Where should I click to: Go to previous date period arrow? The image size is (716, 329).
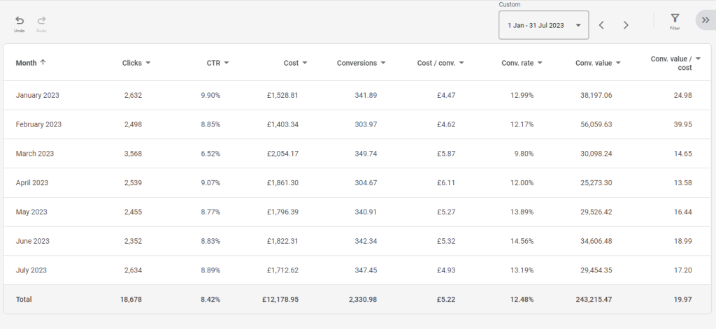pyautogui.click(x=601, y=25)
